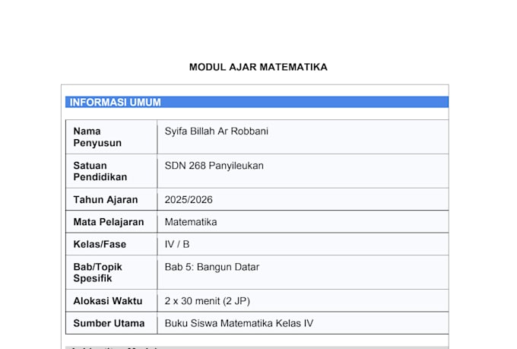
Task: Click the Kelas/Fase label
Action: click(x=100, y=244)
